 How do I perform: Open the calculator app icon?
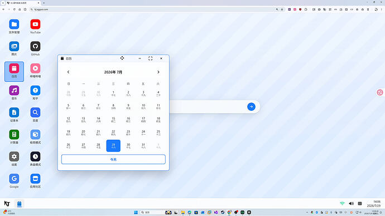[15, 135]
